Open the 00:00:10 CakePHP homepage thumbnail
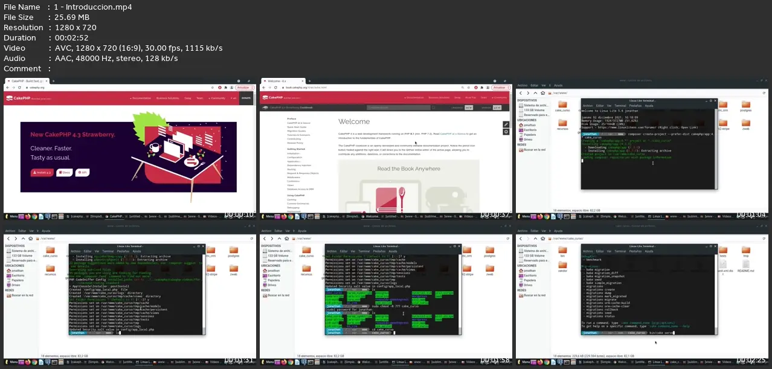 pos(130,149)
